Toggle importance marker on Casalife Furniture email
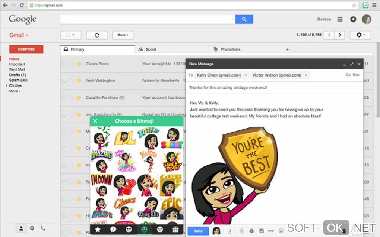 click(79, 98)
